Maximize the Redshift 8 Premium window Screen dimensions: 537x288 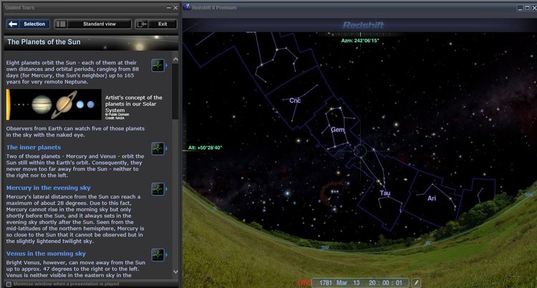pos(527,8)
